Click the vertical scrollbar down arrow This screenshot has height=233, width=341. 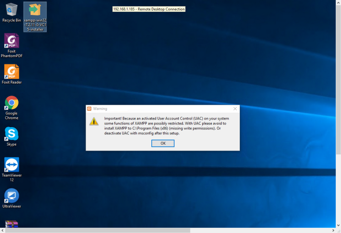(x=339, y=225)
